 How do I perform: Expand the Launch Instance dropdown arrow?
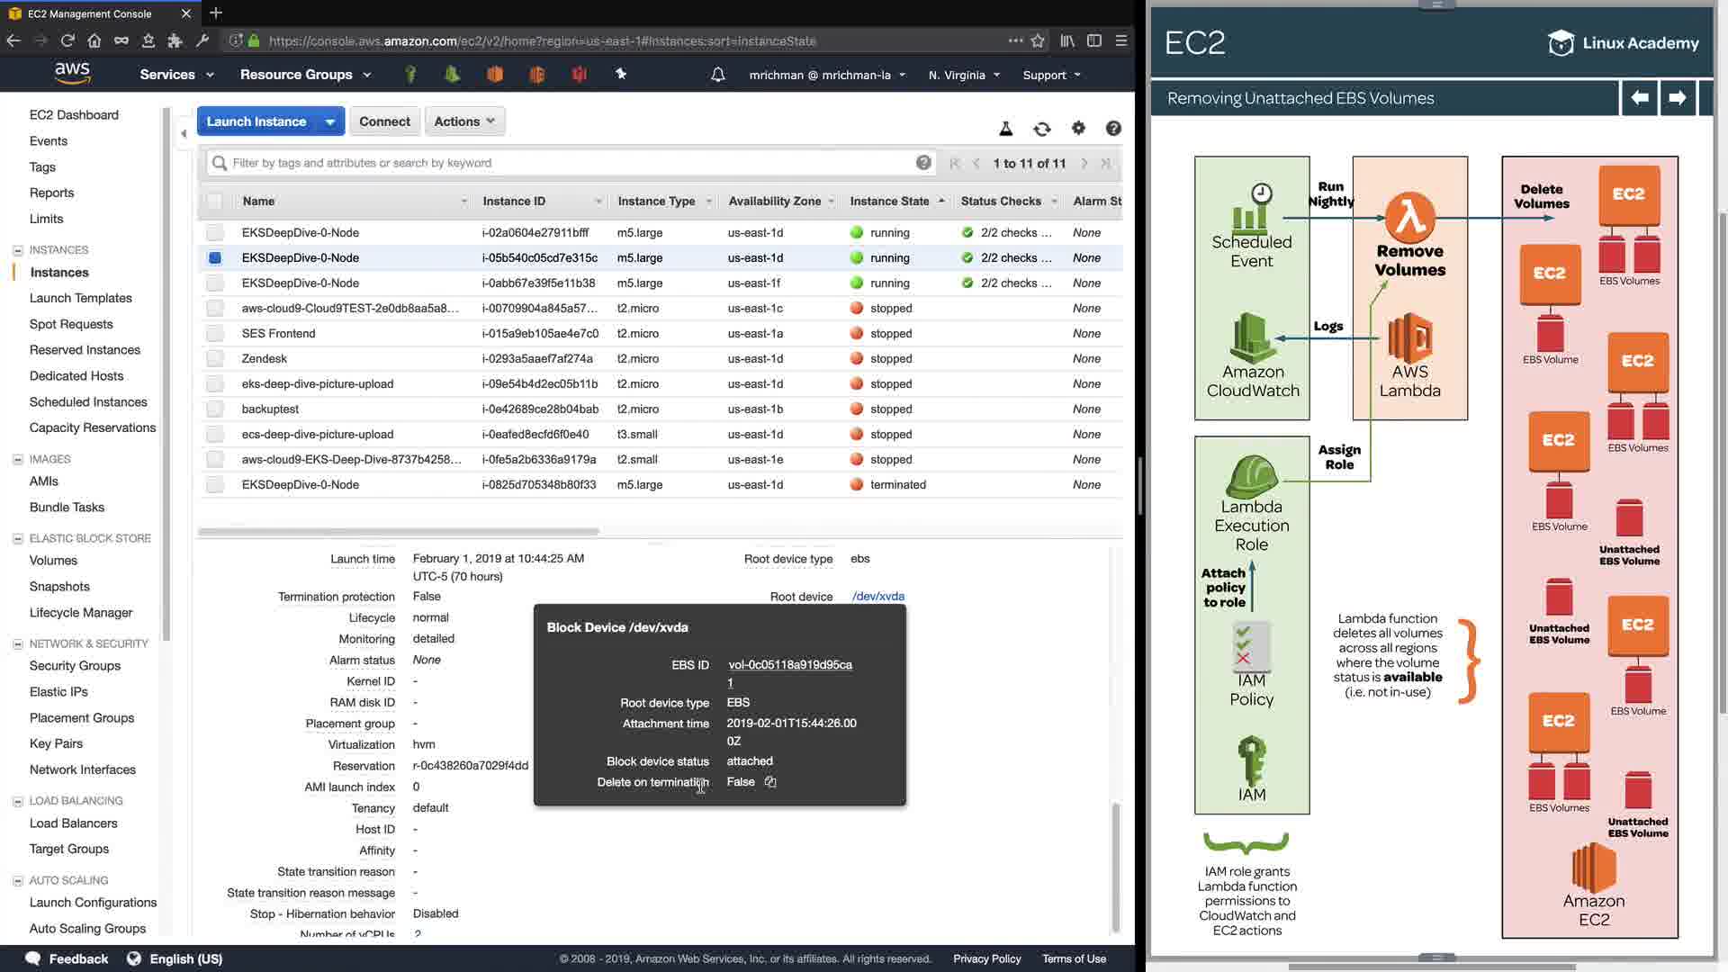point(330,121)
